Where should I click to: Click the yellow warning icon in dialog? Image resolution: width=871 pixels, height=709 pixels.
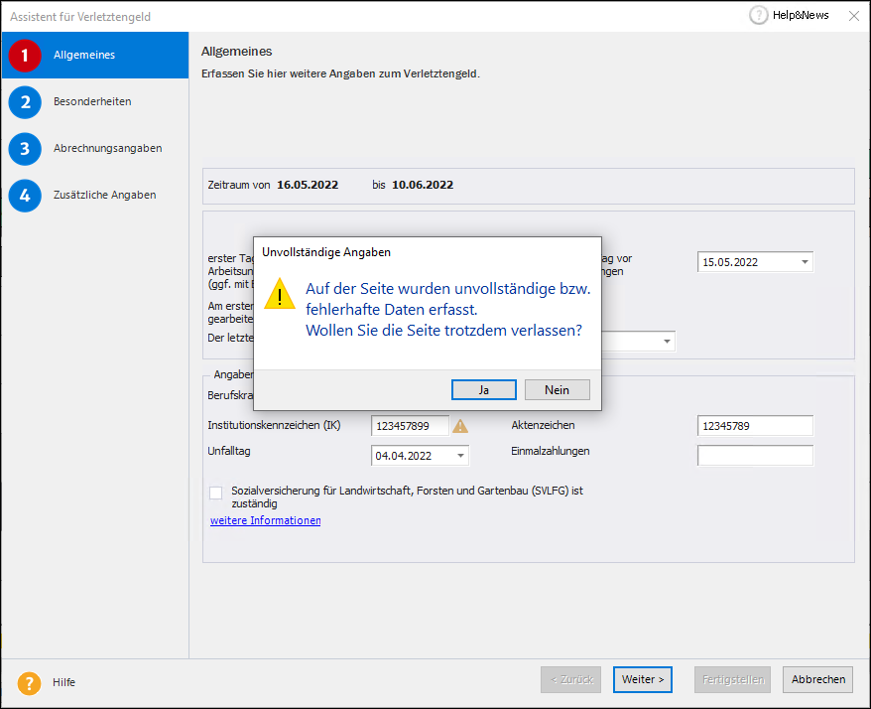click(282, 296)
